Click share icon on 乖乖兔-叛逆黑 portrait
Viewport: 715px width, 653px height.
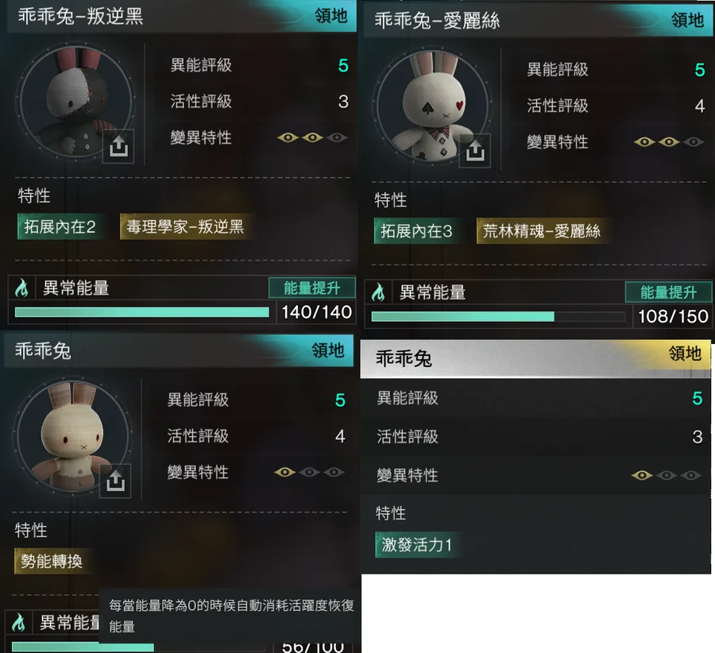(x=118, y=146)
